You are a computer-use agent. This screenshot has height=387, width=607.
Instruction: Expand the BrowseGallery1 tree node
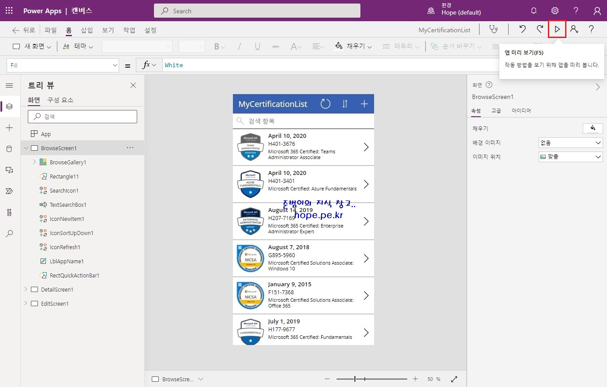(34, 162)
